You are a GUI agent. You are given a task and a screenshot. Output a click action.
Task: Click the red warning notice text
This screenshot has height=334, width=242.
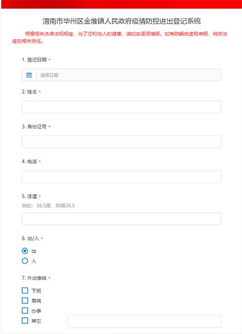click(119, 37)
